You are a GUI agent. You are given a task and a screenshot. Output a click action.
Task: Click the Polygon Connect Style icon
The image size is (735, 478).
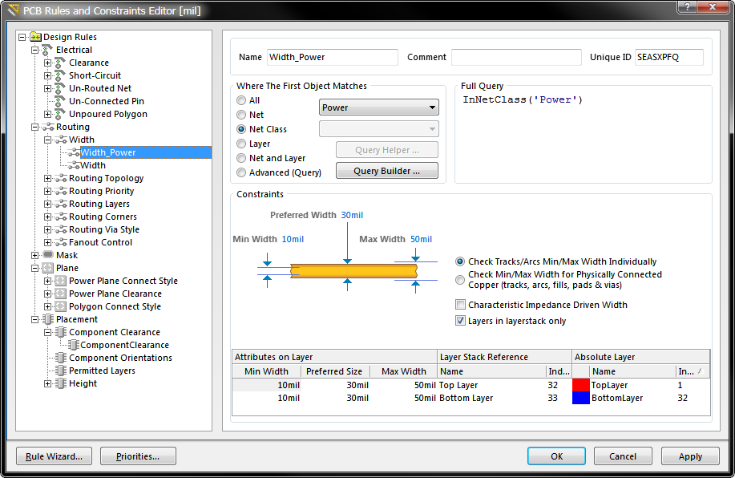(60, 306)
